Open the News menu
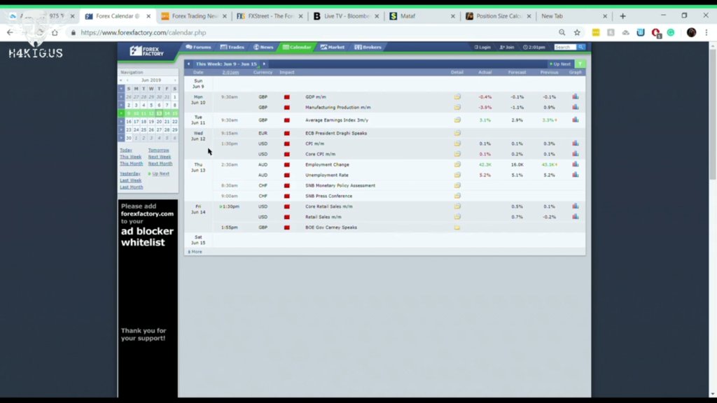The image size is (717, 403). coord(263,47)
